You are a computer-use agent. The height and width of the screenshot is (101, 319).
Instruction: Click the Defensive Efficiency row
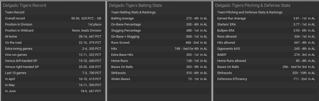[x=266, y=79]
